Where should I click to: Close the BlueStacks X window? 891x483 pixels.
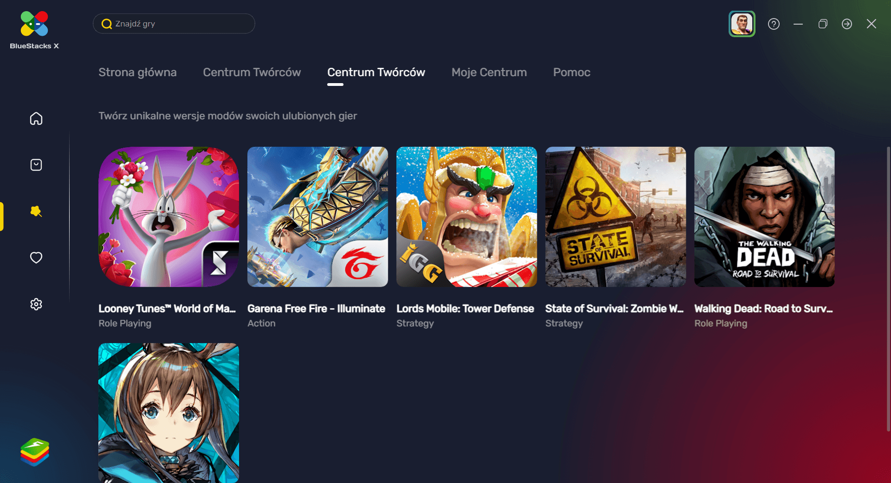[872, 24]
